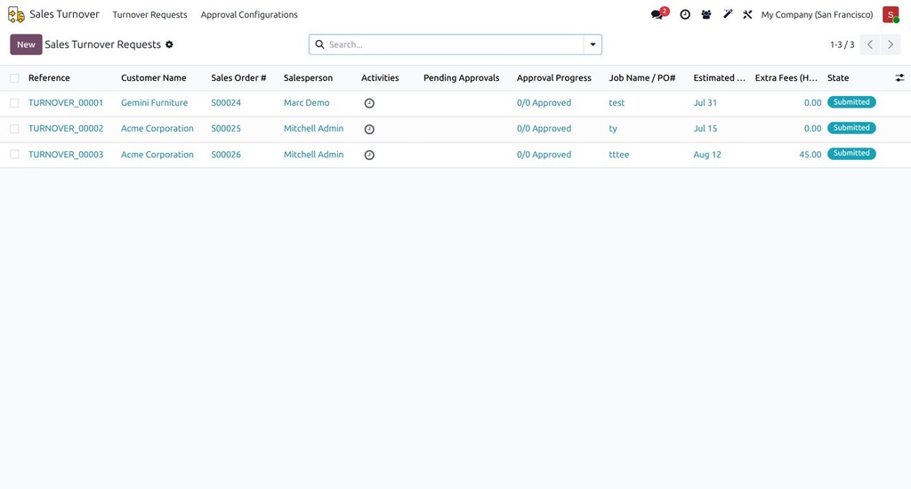Viewport: 911px width, 489px height.
Task: Open activity clock for TURNOVER_00003
Action: tap(369, 155)
